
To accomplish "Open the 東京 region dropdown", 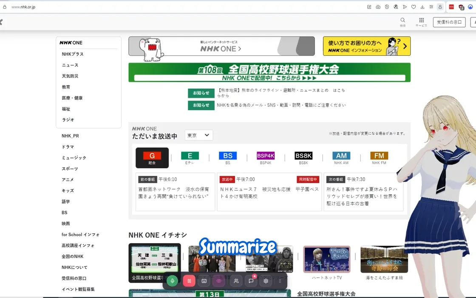I will point(198,135).
